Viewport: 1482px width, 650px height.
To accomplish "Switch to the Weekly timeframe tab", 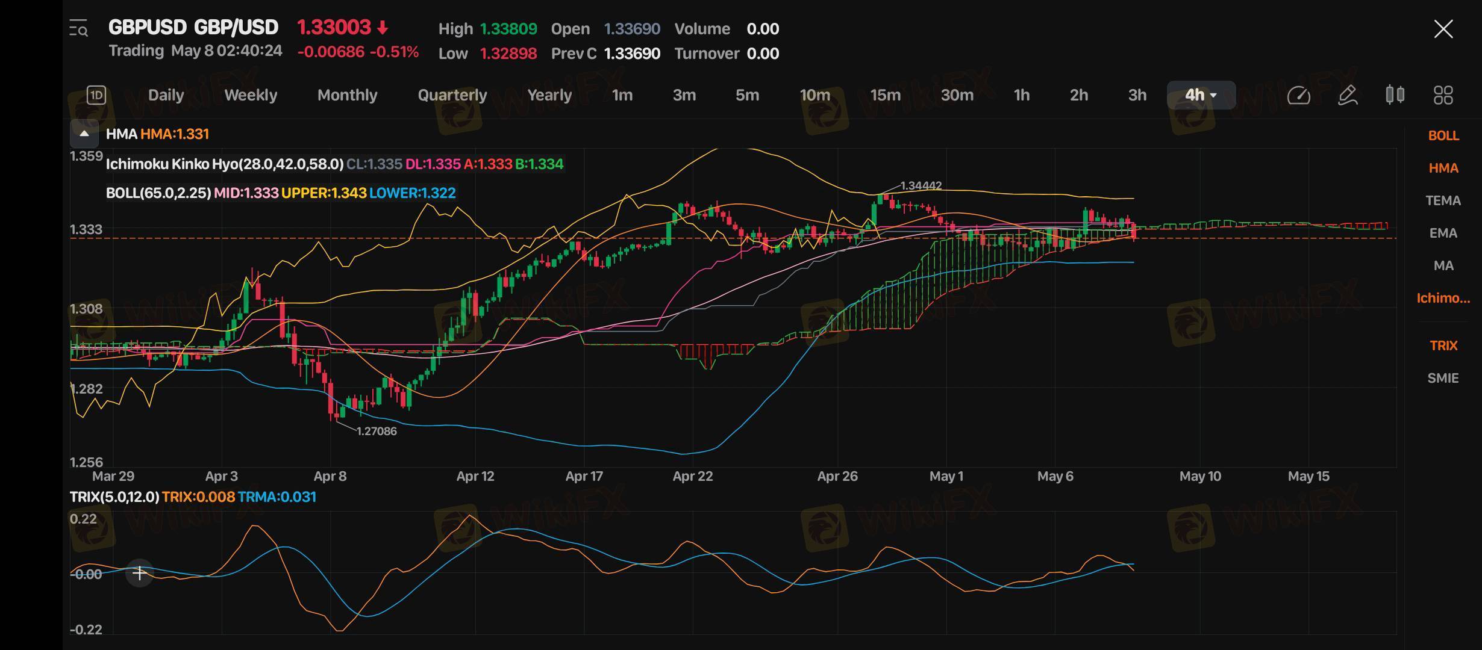I will click(250, 95).
